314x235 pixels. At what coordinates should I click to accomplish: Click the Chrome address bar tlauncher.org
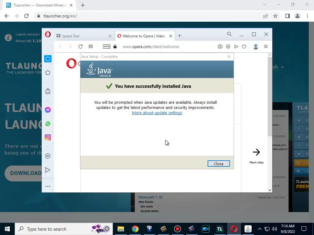pos(60,16)
